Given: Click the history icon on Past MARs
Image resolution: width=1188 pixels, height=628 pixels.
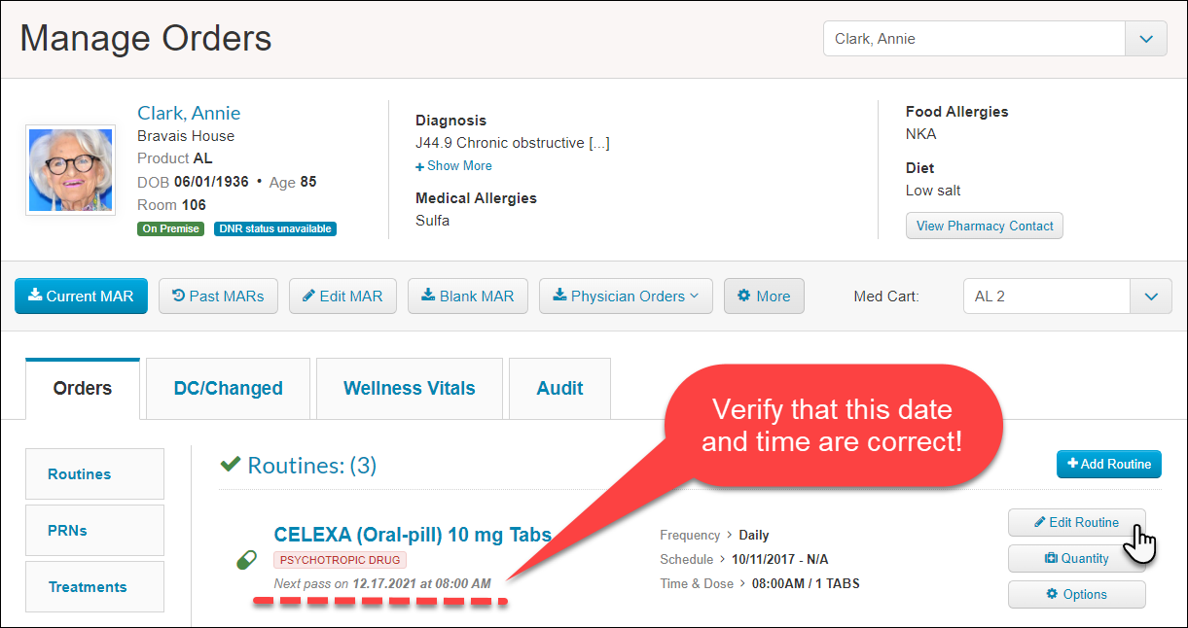Looking at the screenshot, I should [x=178, y=296].
